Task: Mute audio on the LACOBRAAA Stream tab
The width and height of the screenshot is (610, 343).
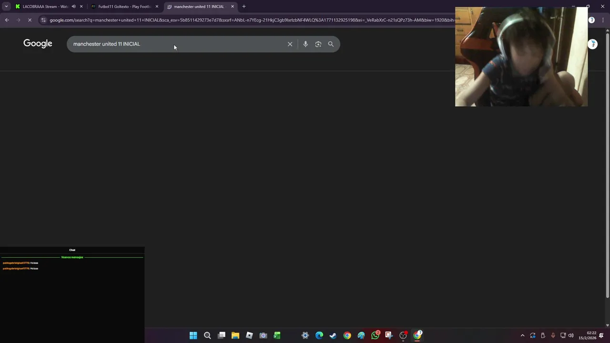Action: click(x=73, y=7)
